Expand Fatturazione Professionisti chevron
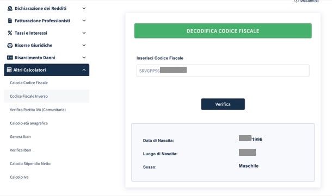This screenshot has width=332, height=196. tap(84, 21)
